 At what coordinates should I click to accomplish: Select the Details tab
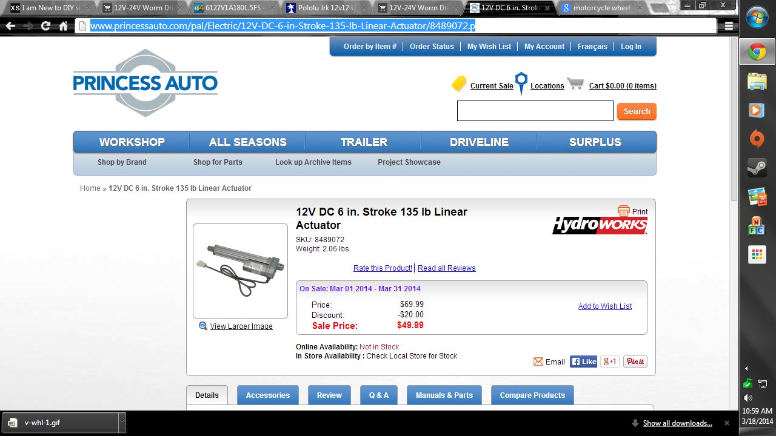tap(207, 395)
